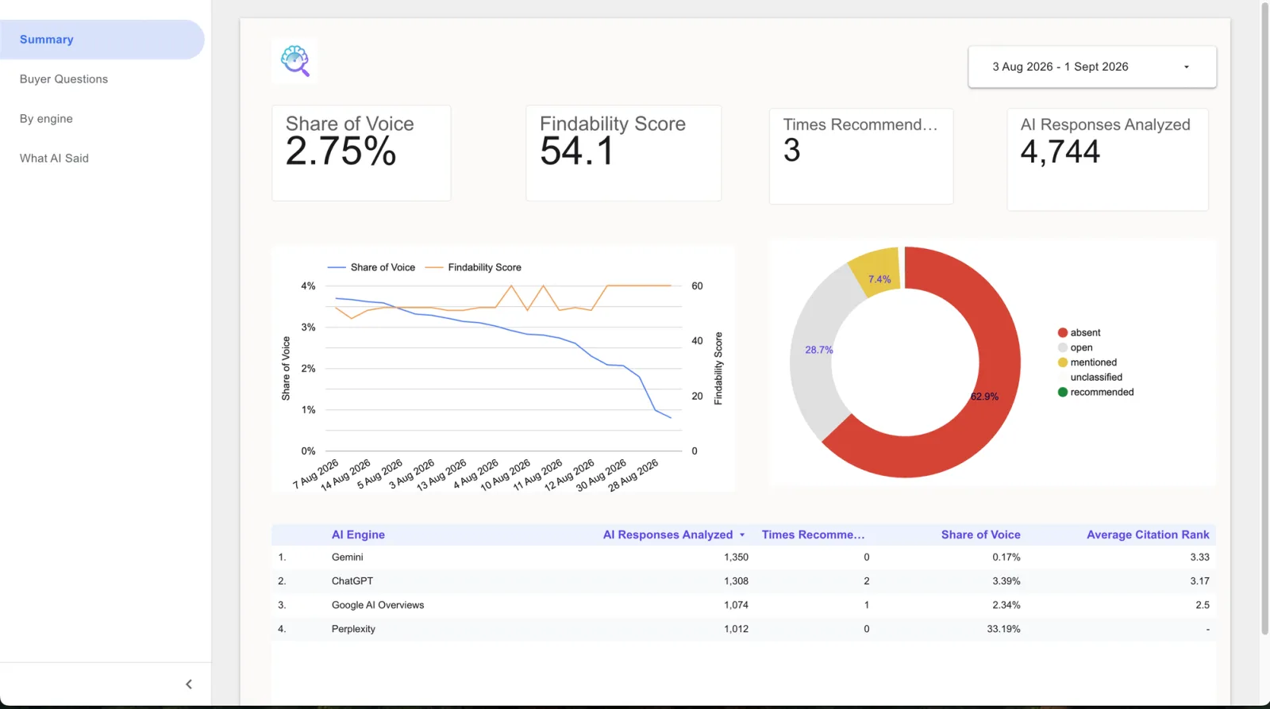Click the 33.19% share of voice value
The image size is (1270, 709).
(1003, 629)
